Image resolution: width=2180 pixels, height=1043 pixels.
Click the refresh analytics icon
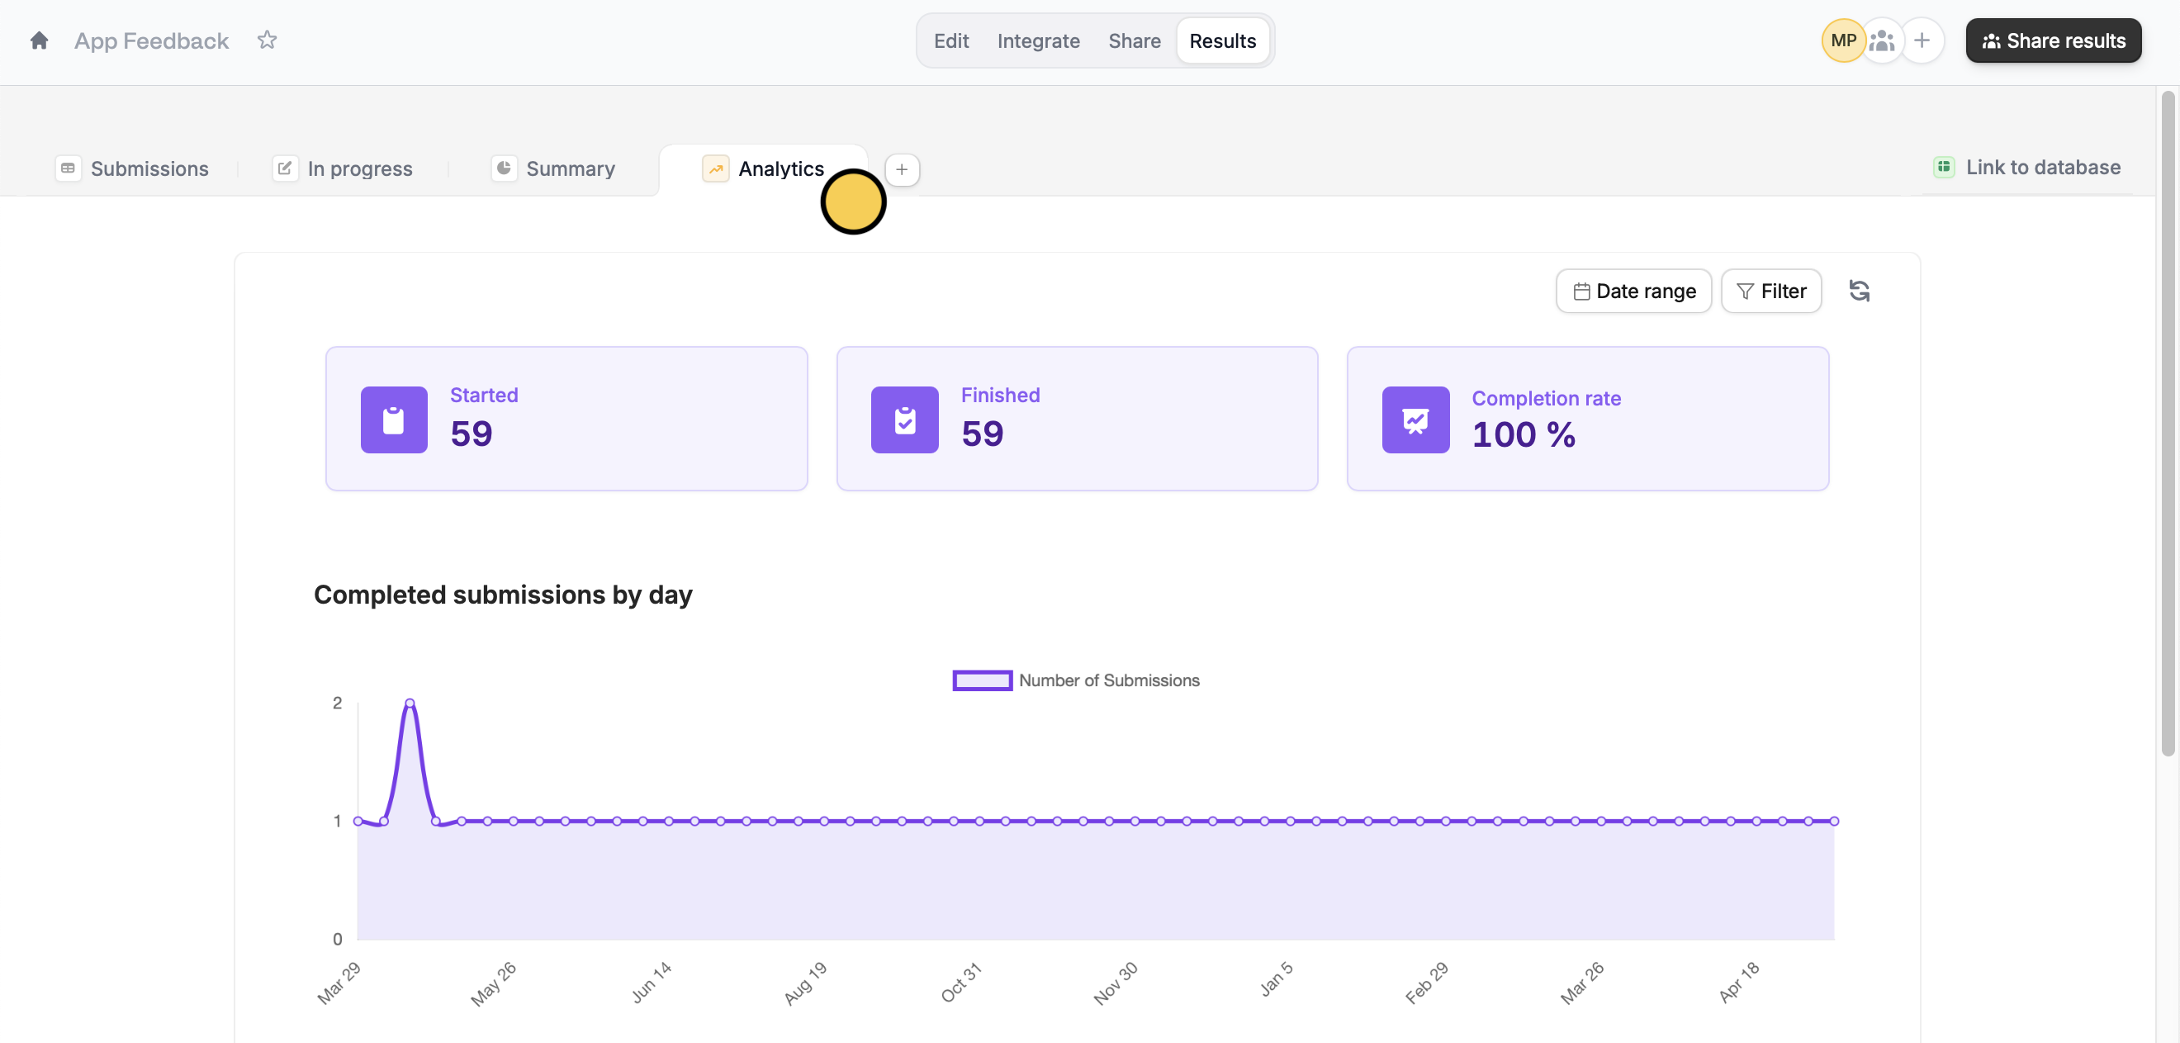[x=1859, y=292]
